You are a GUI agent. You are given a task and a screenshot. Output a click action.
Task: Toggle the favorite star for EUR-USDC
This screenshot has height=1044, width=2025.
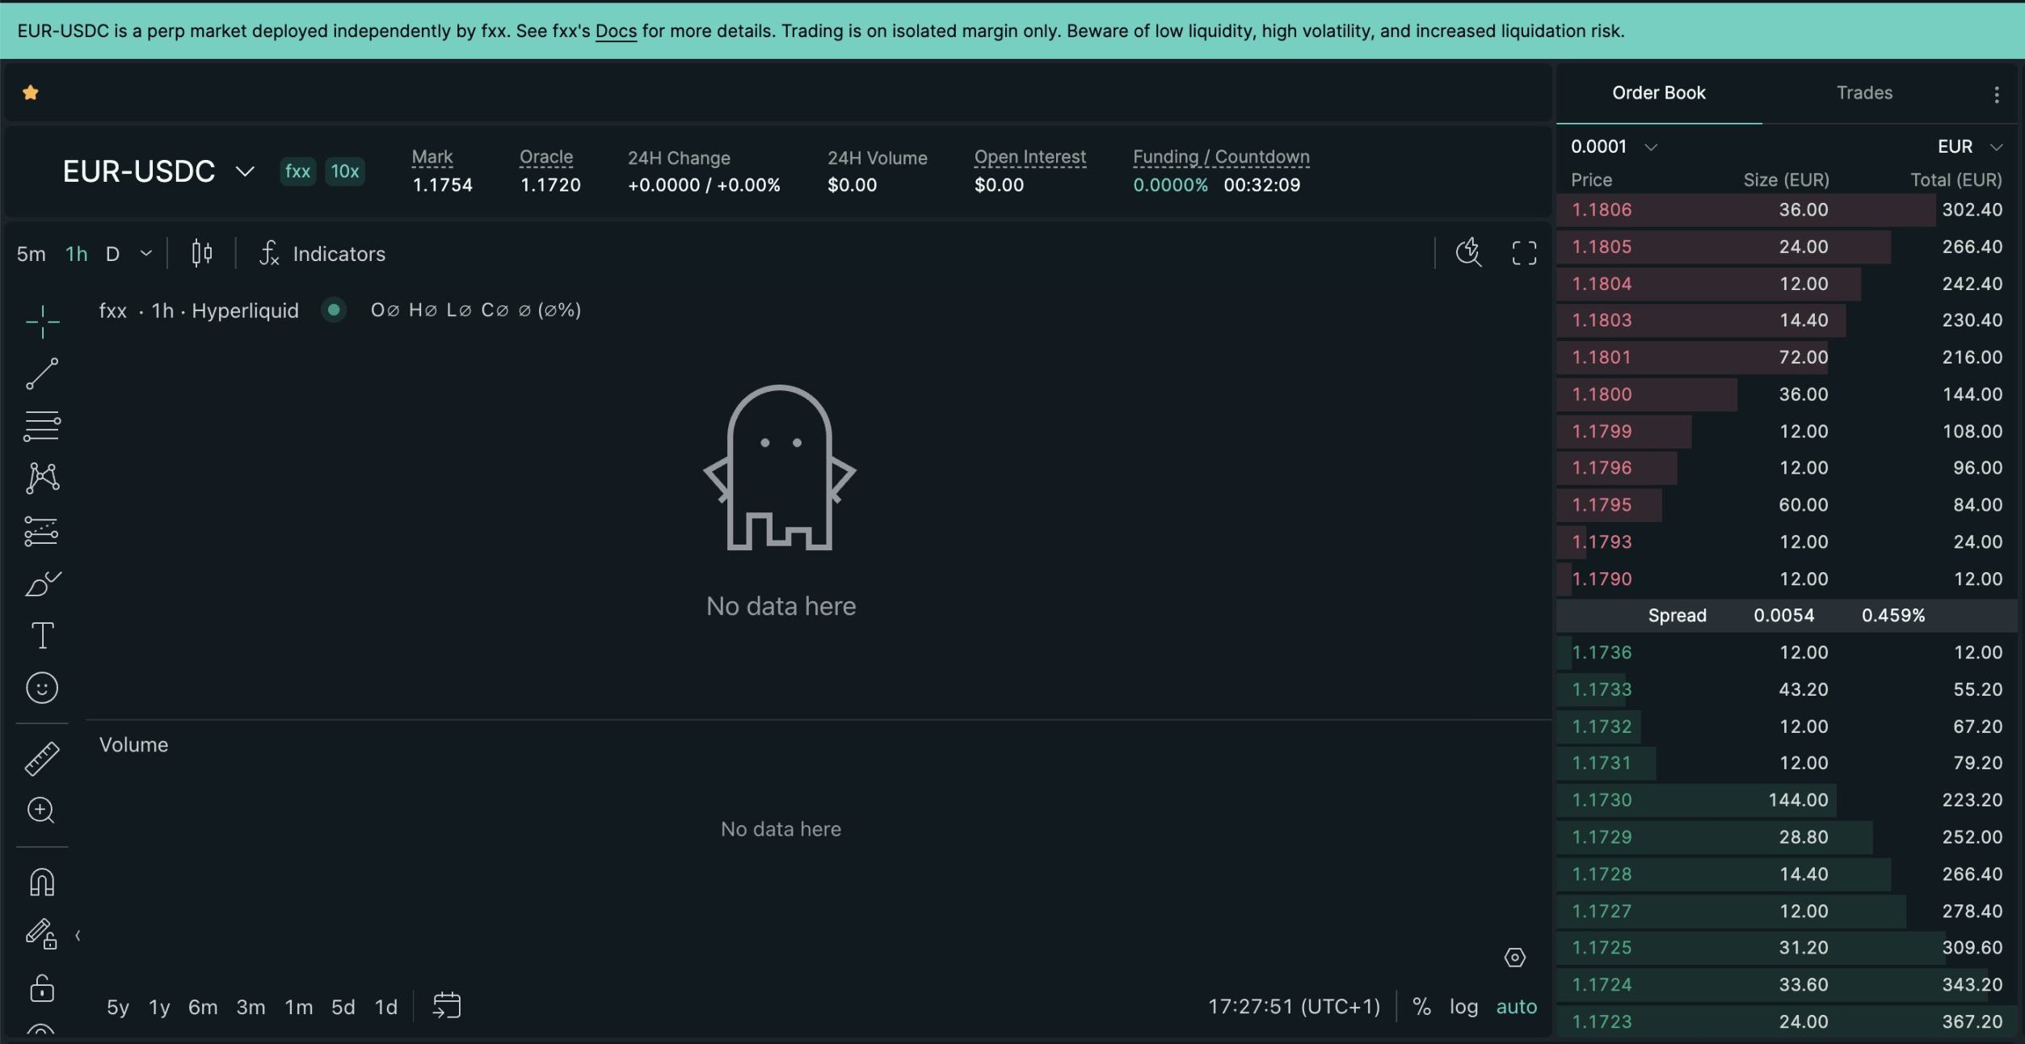point(30,92)
